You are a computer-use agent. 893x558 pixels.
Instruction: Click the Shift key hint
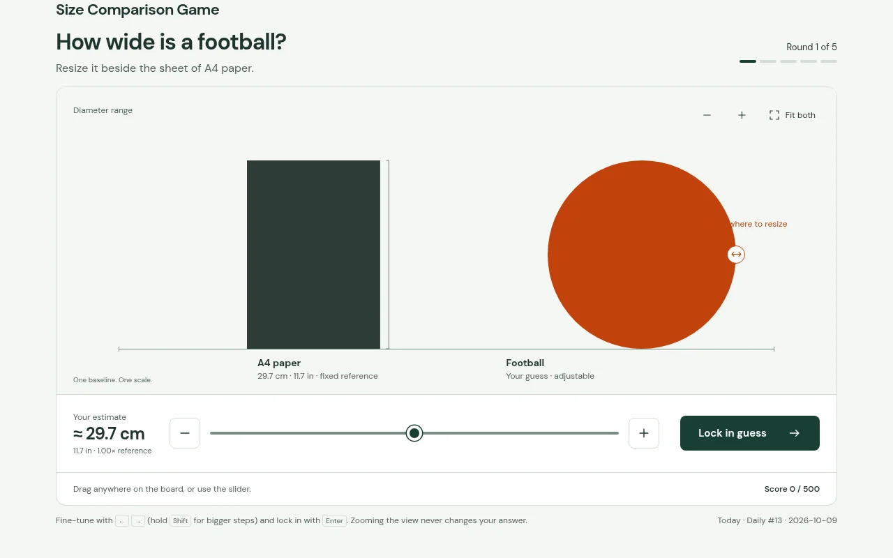(x=181, y=521)
